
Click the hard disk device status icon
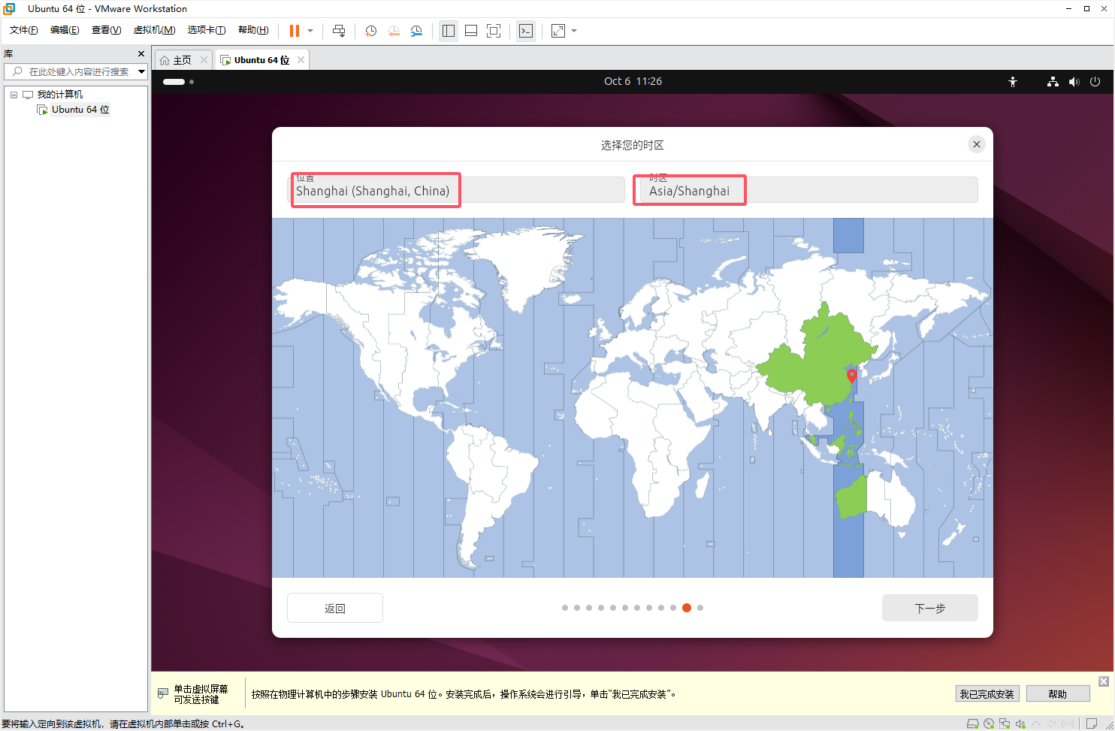(x=972, y=724)
